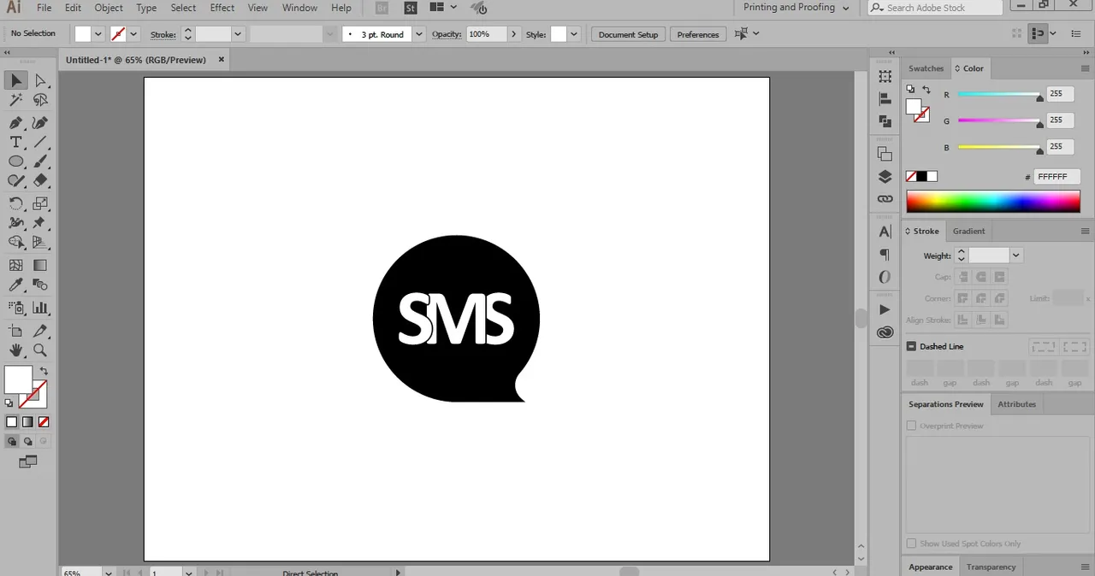Viewport: 1095px width, 576px height.
Task: Set paint mode to None in toolbar
Action: [44, 422]
